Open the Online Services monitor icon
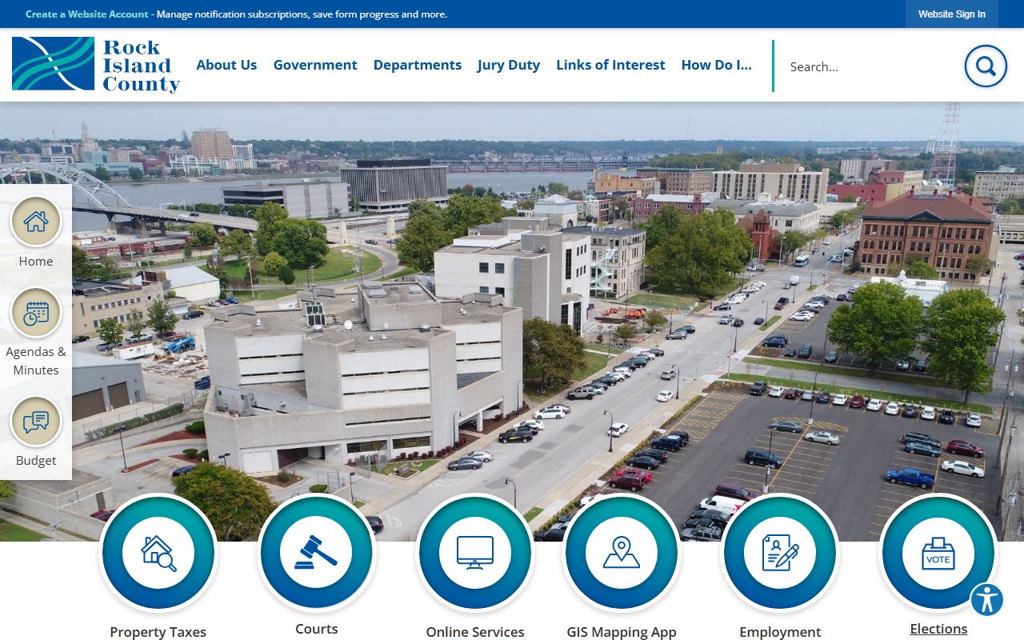This screenshot has height=640, width=1024. pyautogui.click(x=475, y=553)
